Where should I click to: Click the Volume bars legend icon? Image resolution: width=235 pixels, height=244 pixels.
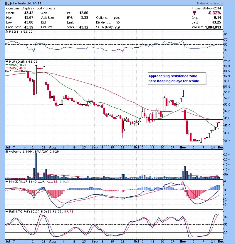point(7,151)
